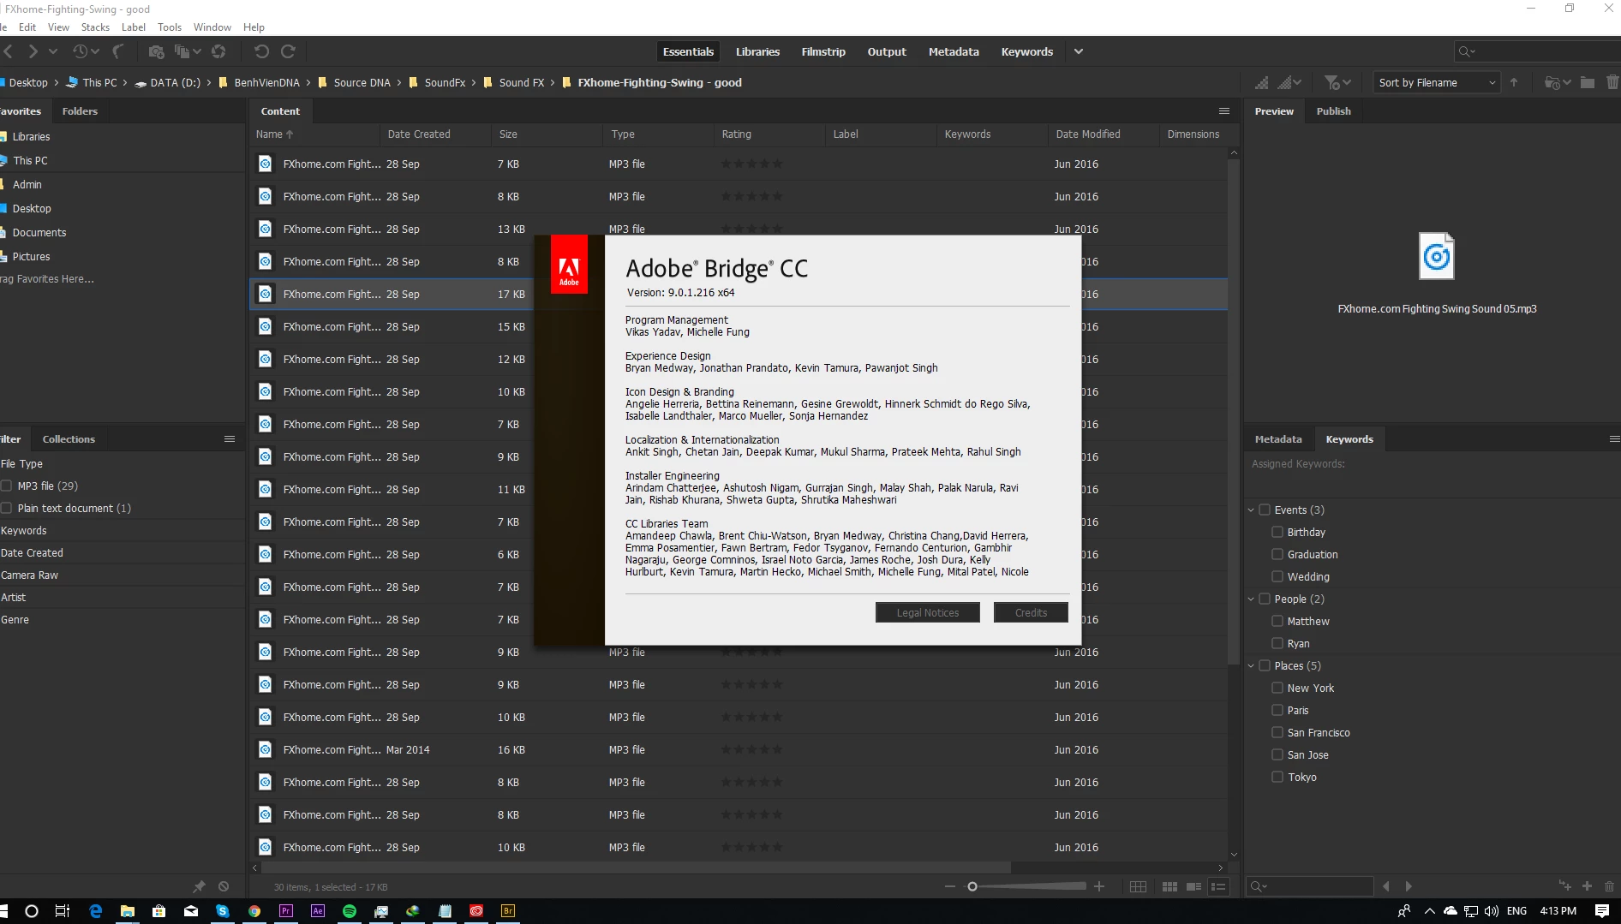Image resolution: width=1621 pixels, height=924 pixels.
Task: Switch to Metadata workspace
Action: coord(954,51)
